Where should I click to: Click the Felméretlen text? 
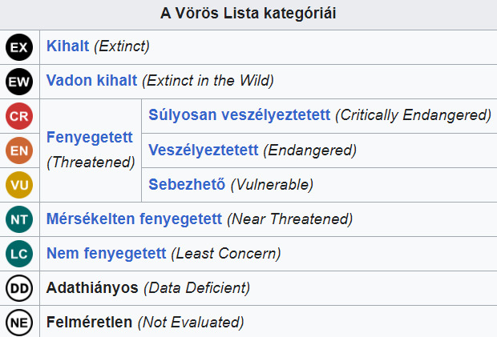(x=90, y=322)
